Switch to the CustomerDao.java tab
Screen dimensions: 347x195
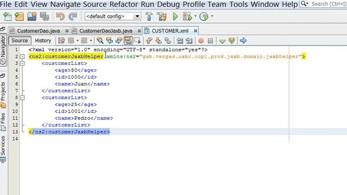pyautogui.click(x=38, y=31)
